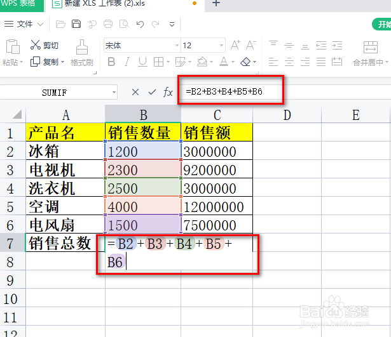Click cell with 9200000

[217, 169]
